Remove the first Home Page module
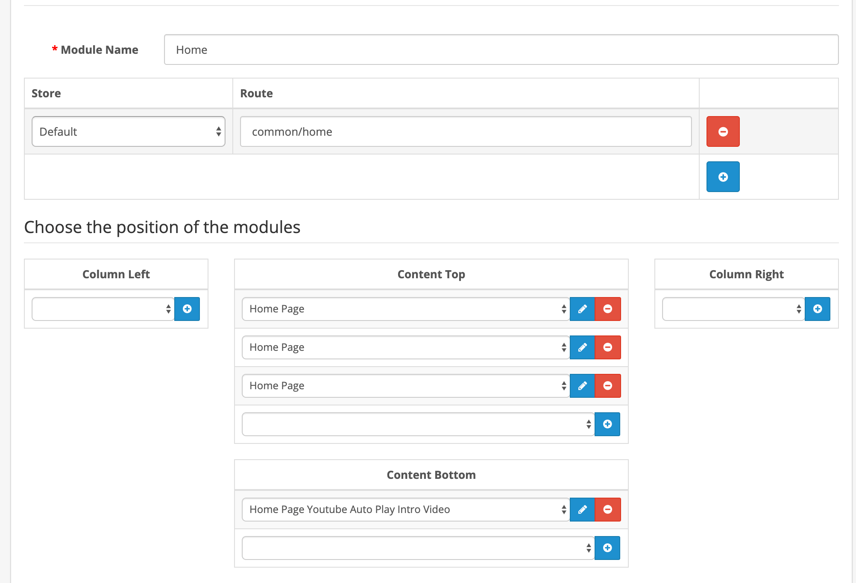This screenshot has width=856, height=583. point(607,309)
